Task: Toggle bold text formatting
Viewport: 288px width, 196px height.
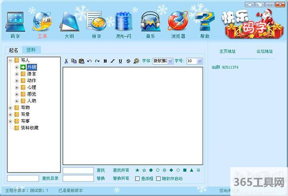Action: (x=105, y=61)
